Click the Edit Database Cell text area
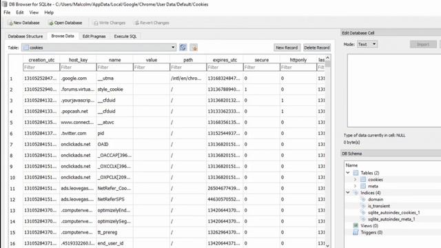 394,90
